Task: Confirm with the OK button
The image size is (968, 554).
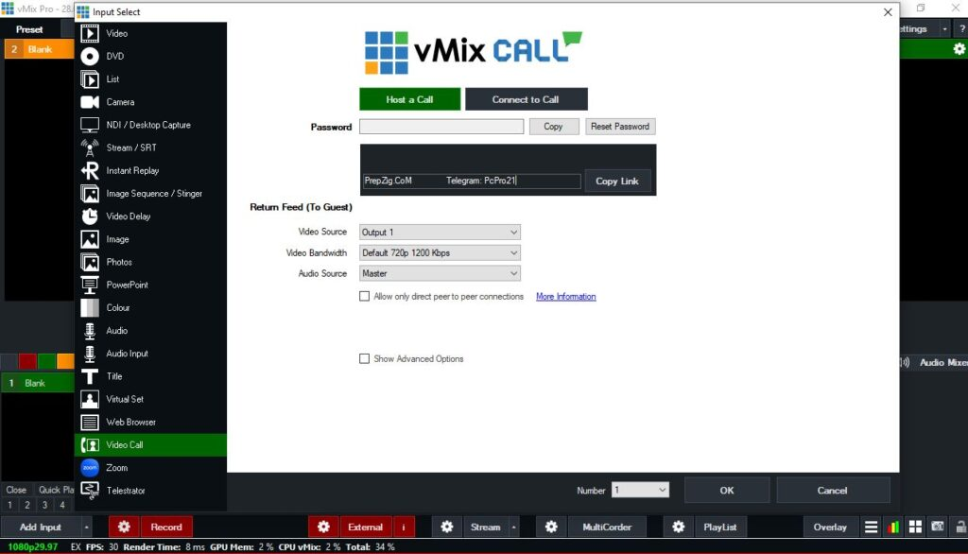Action: (x=727, y=490)
